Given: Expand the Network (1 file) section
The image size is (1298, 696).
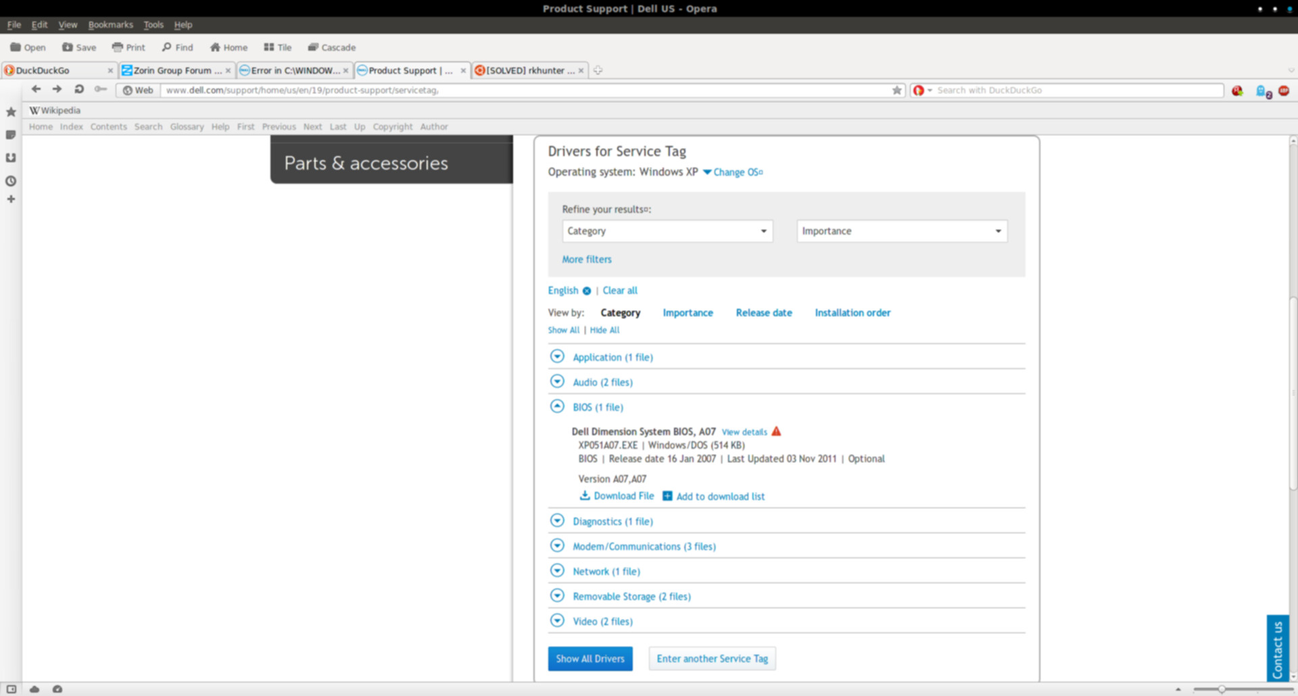Looking at the screenshot, I should [x=557, y=570].
